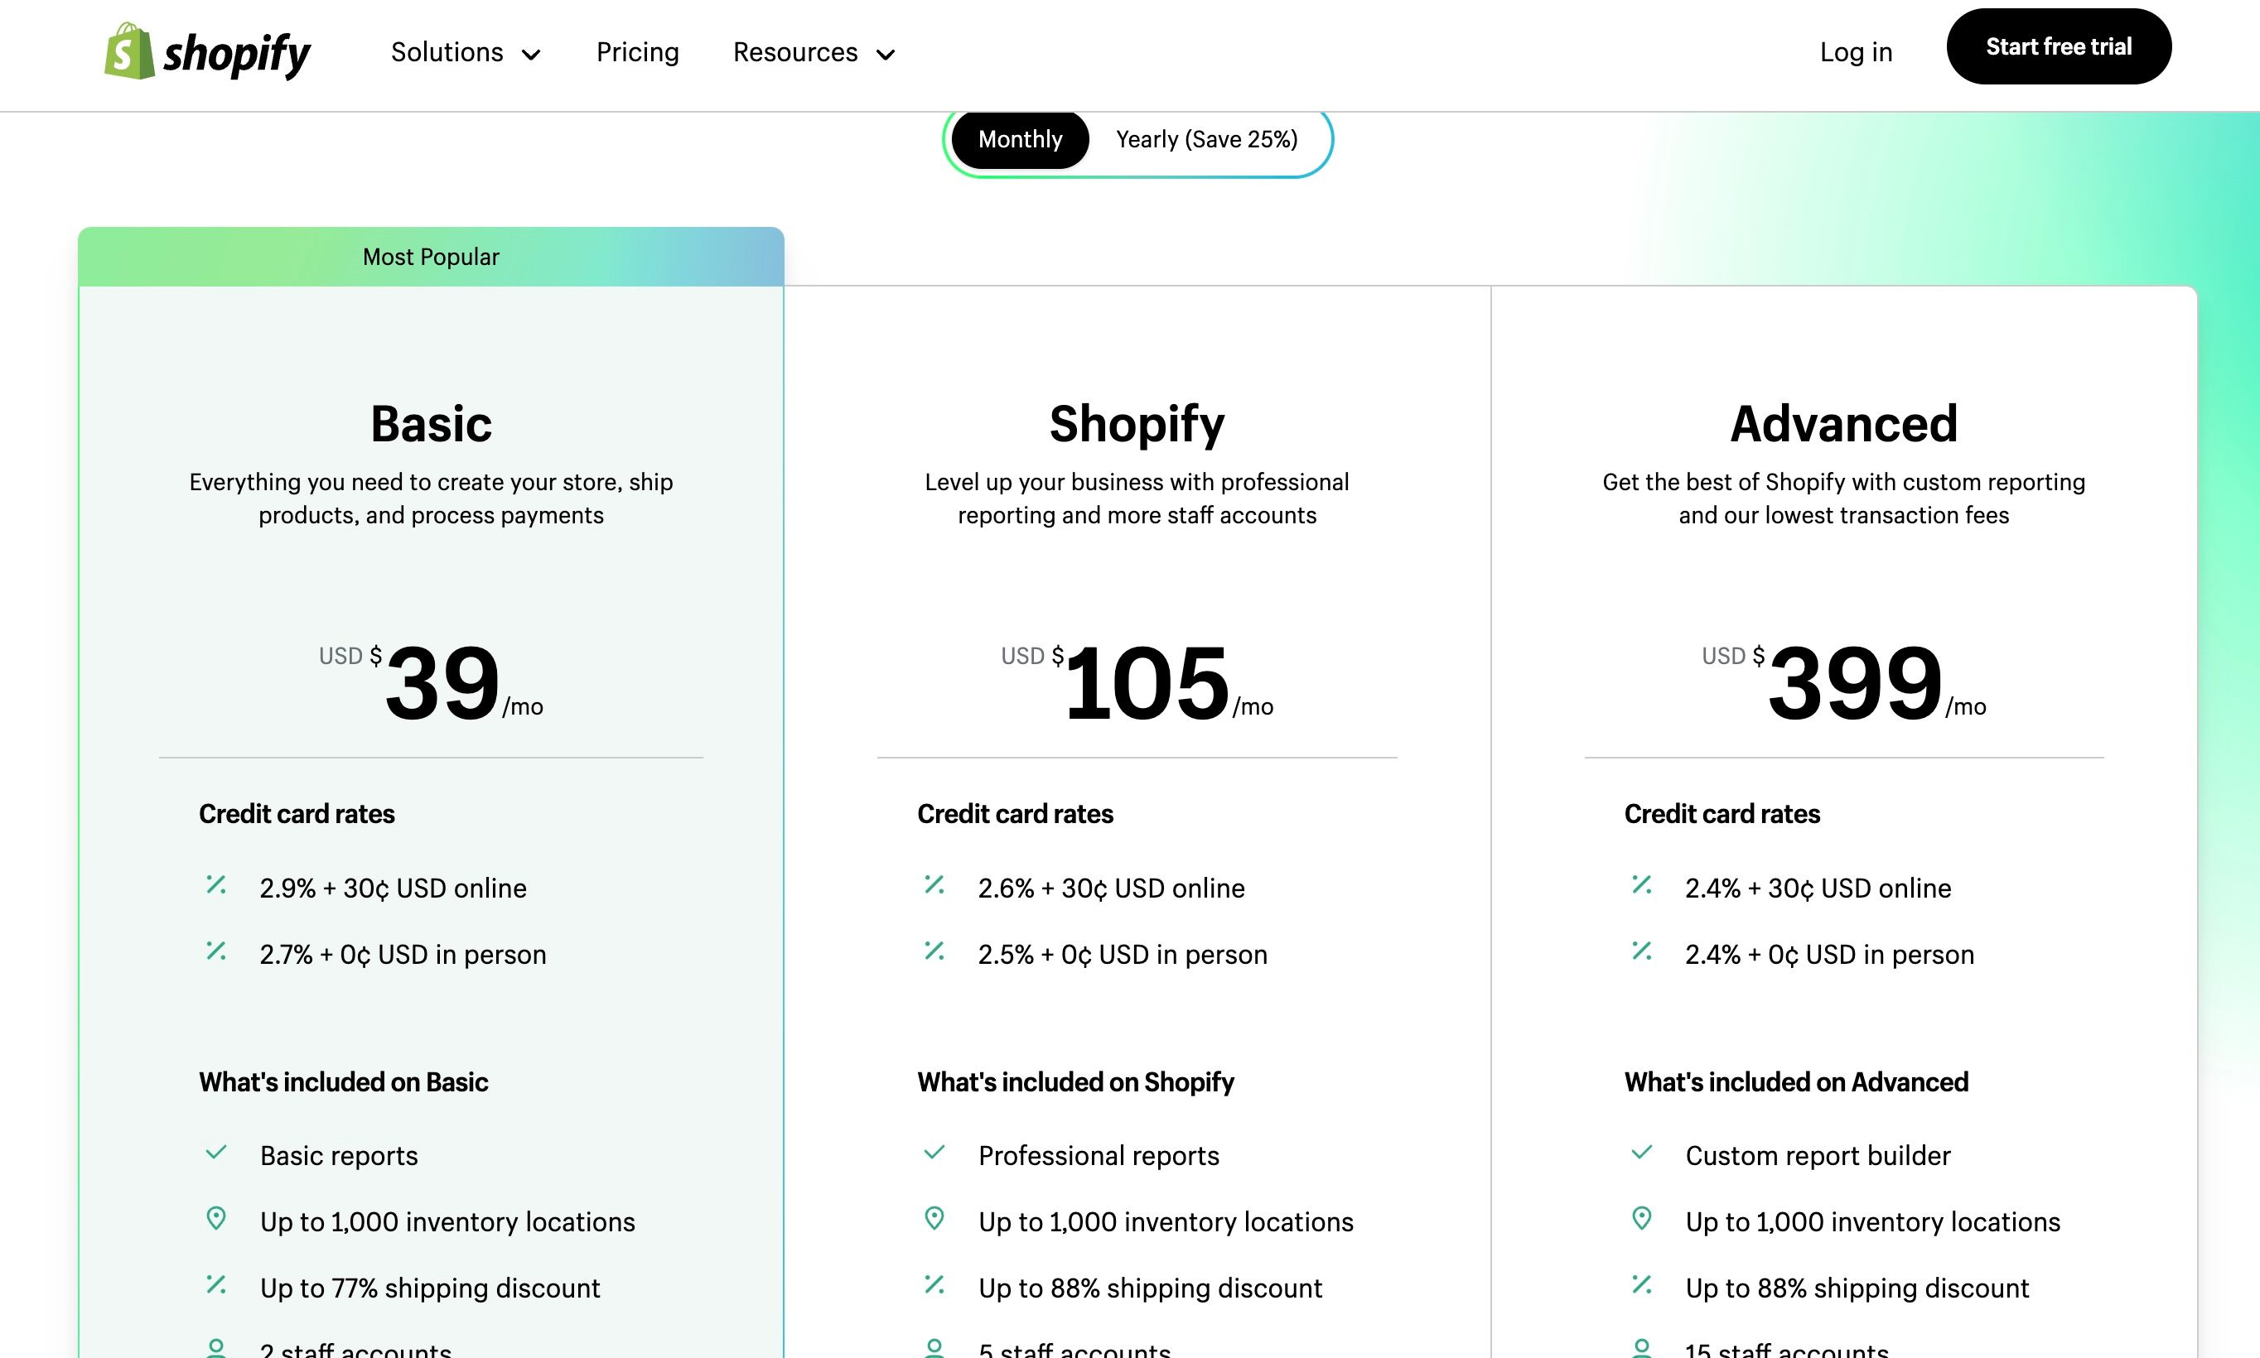Click percent icon beside 88% shipping in Advanced
Screen dimensions: 2260x1358
(x=1641, y=1285)
